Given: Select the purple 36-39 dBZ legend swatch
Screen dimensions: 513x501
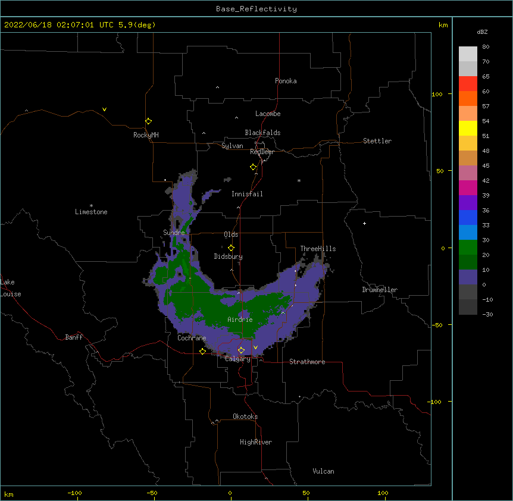Looking at the screenshot, I should 468,203.
